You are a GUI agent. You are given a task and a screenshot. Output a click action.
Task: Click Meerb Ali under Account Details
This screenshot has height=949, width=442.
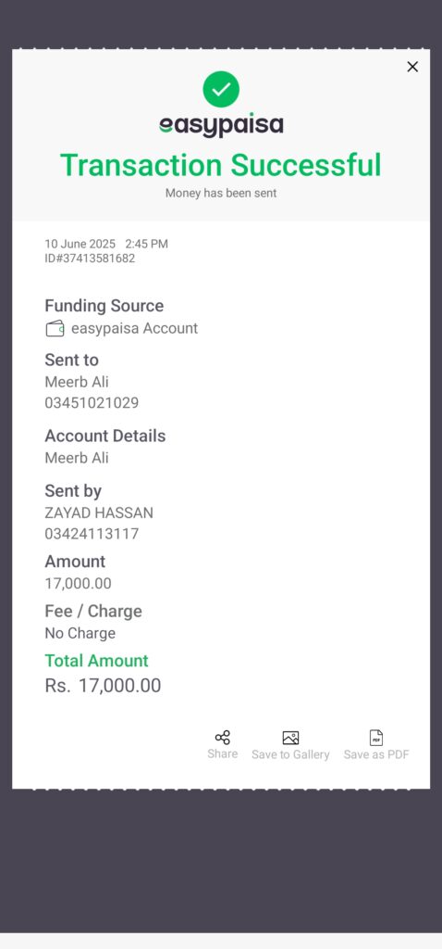(77, 458)
